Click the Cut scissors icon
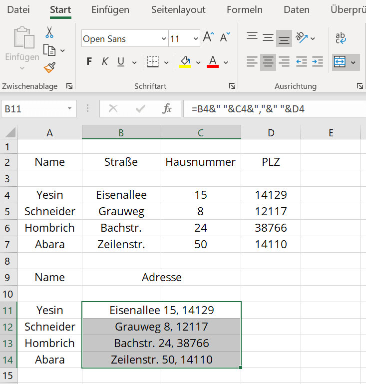Image resolution: width=366 pixels, height=384 pixels. (49, 32)
